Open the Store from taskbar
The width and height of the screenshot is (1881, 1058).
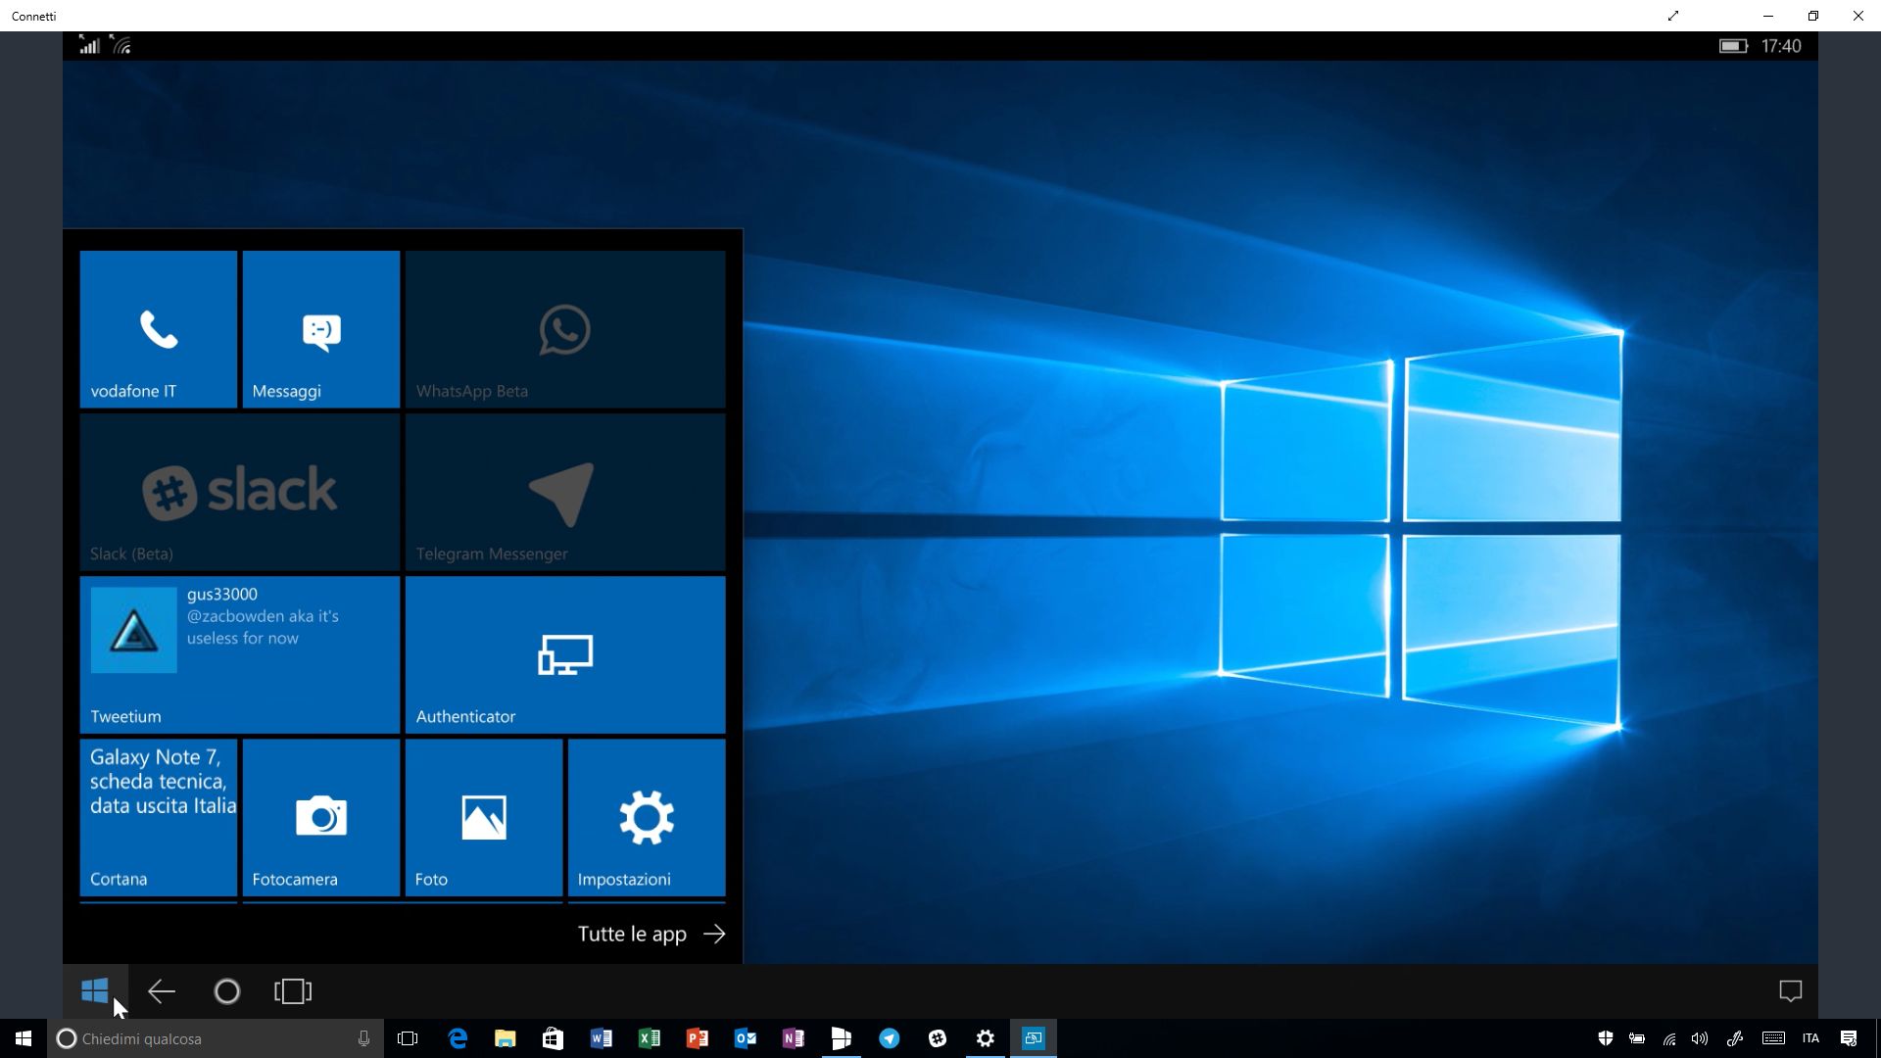tap(554, 1038)
